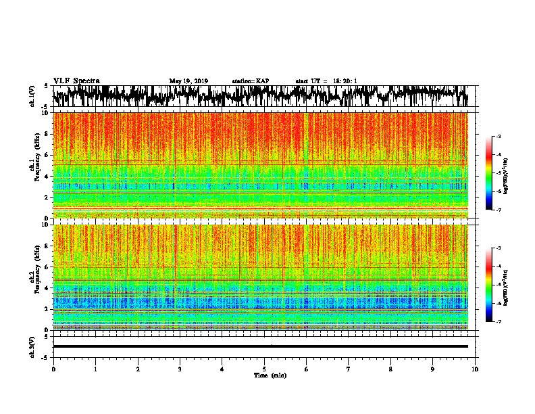The width and height of the screenshot is (535, 414).
Task: Click time axis tick label "5"
Action: pyautogui.click(x=264, y=369)
